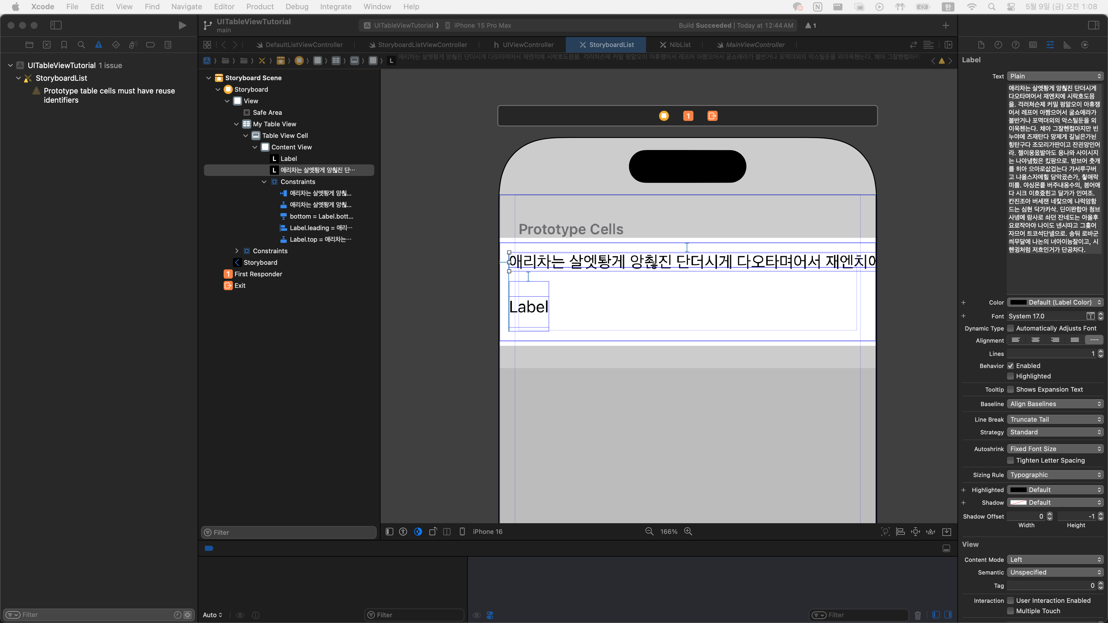
Task: Switch to the NibList tab
Action: 675,45
